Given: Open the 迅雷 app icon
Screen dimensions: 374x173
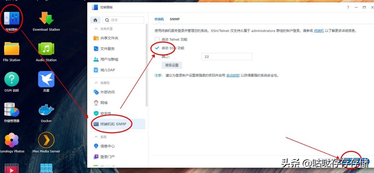Looking at the screenshot, I should (46, 79).
